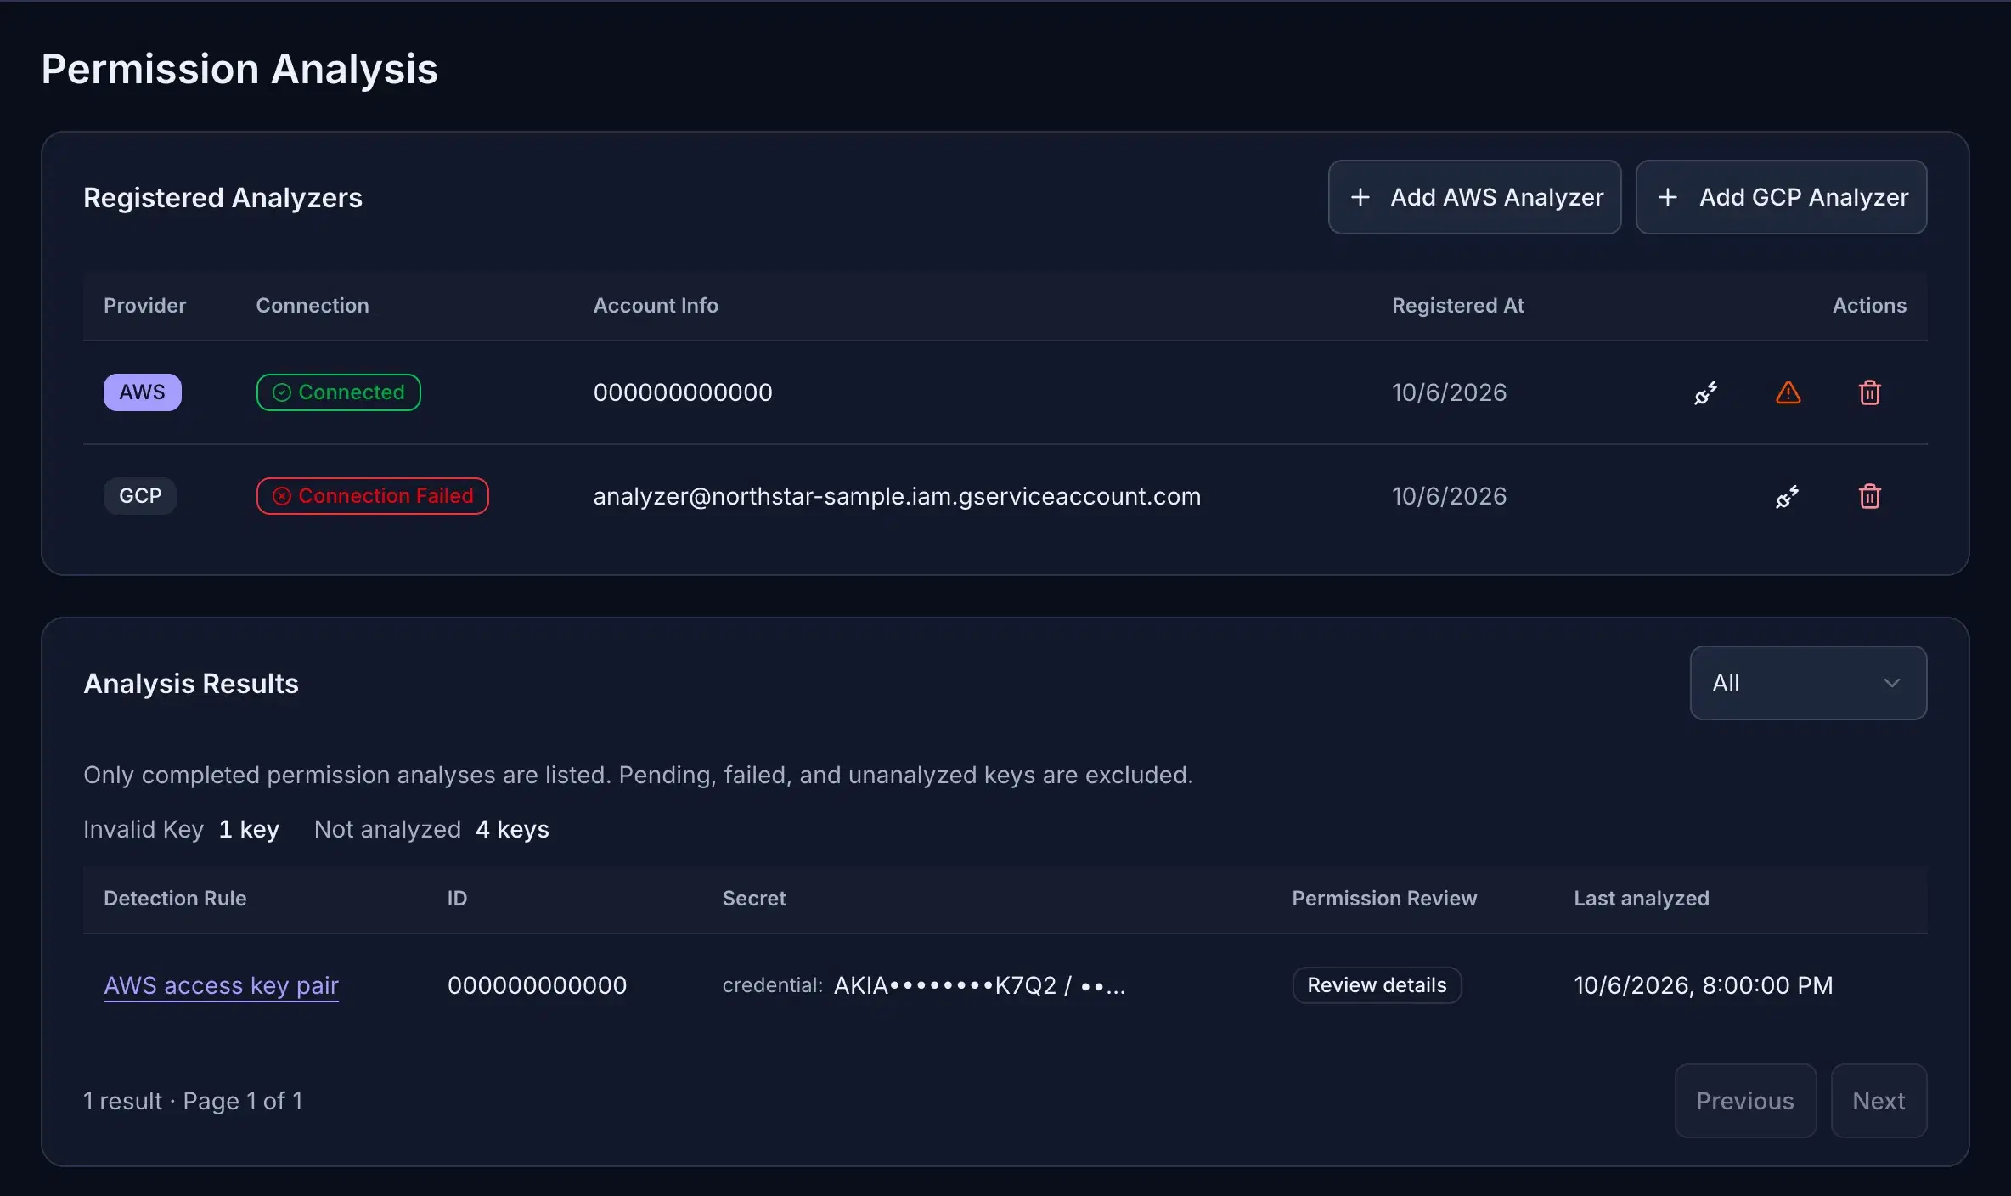The width and height of the screenshot is (2011, 1196).
Task: Click the Connection Failed status badge
Action: coord(372,496)
